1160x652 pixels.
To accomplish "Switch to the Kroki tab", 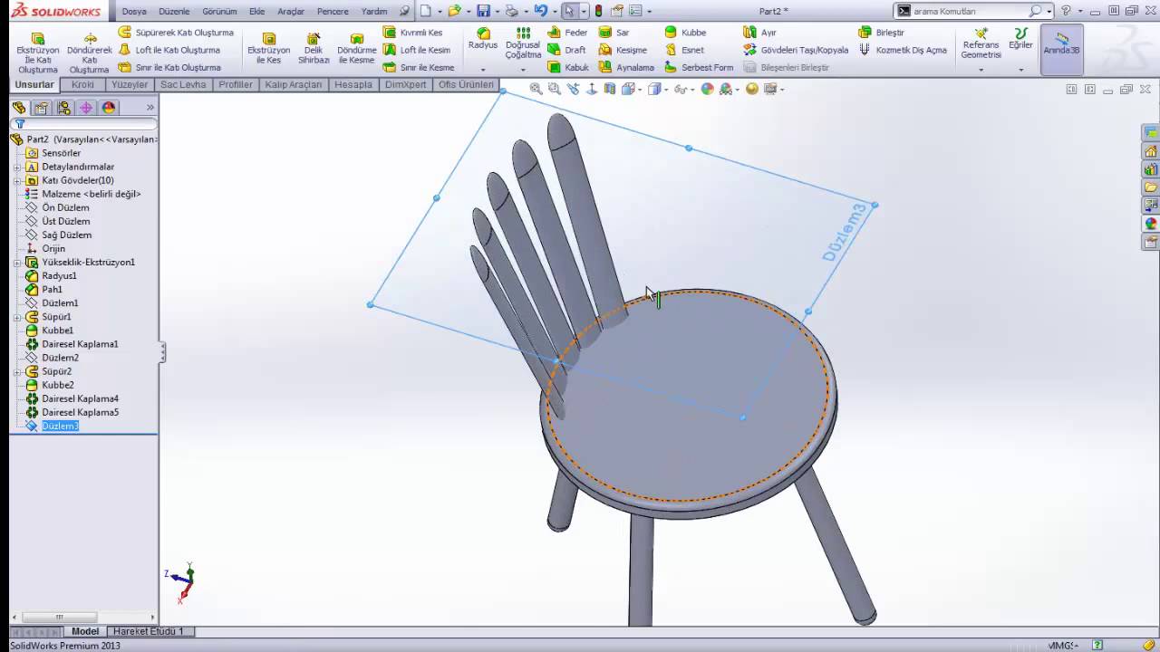I will coord(83,84).
